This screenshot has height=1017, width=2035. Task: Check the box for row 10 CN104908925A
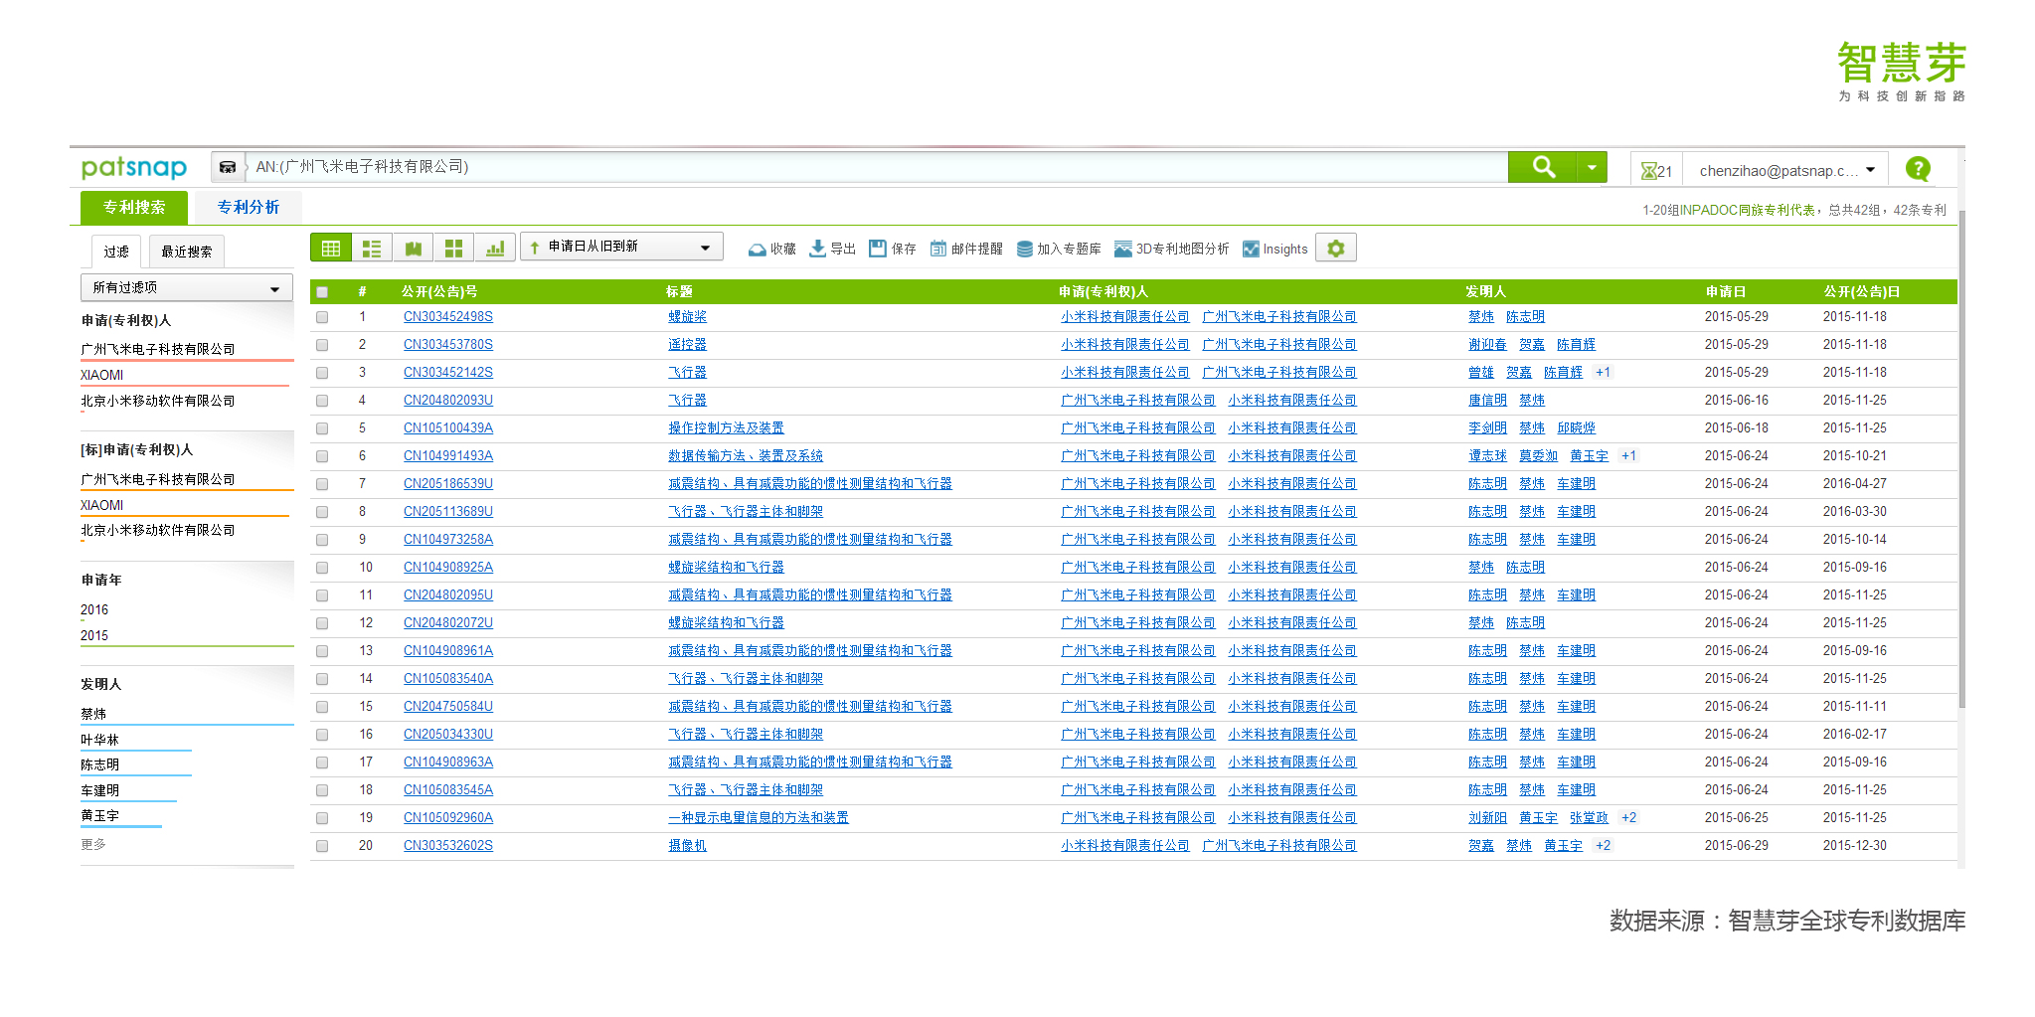[x=322, y=568]
